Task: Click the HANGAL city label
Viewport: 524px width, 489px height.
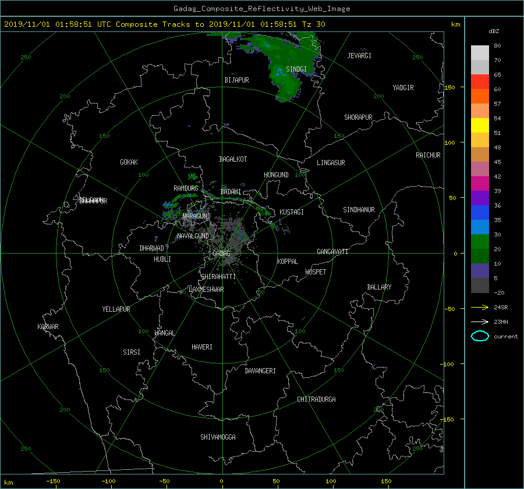Action: [164, 333]
